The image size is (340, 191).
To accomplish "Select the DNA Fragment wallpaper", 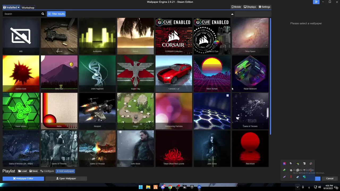I will click(97, 73).
